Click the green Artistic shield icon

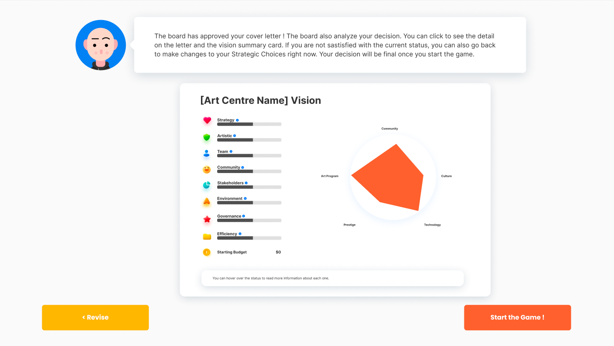(x=207, y=138)
